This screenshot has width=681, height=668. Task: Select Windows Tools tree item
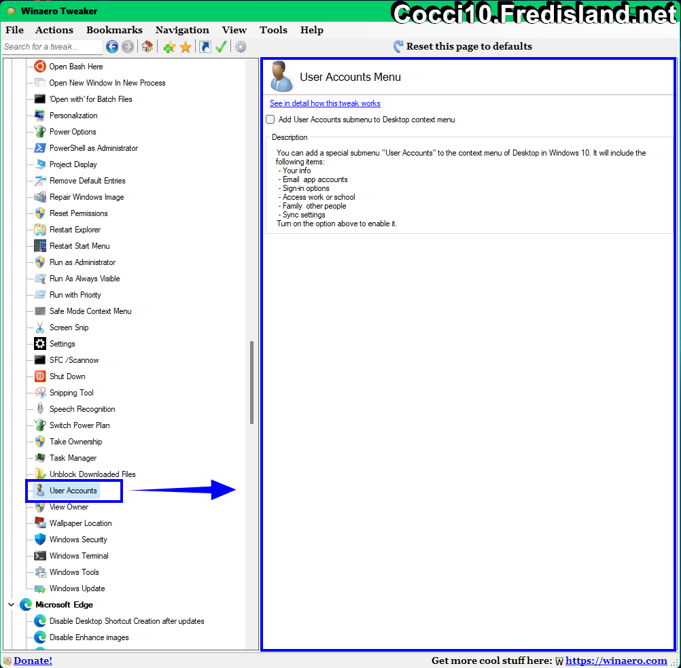coord(74,572)
